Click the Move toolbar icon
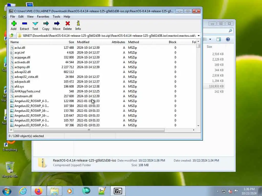This screenshot has width=262, height=196. click(57, 23)
